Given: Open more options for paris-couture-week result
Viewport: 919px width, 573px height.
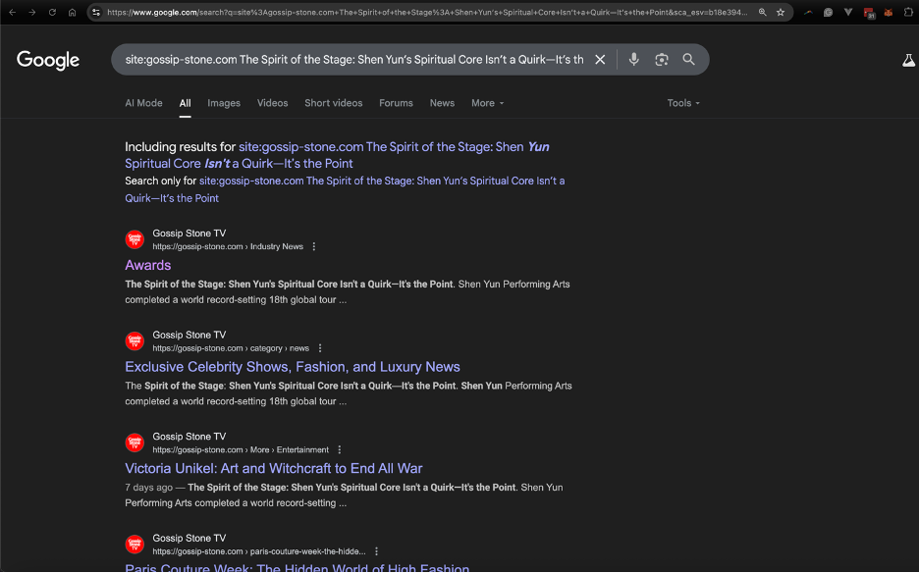Looking at the screenshot, I should [376, 551].
